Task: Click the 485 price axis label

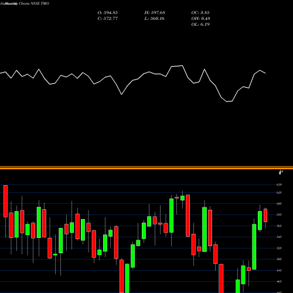Action: pos(279,270)
